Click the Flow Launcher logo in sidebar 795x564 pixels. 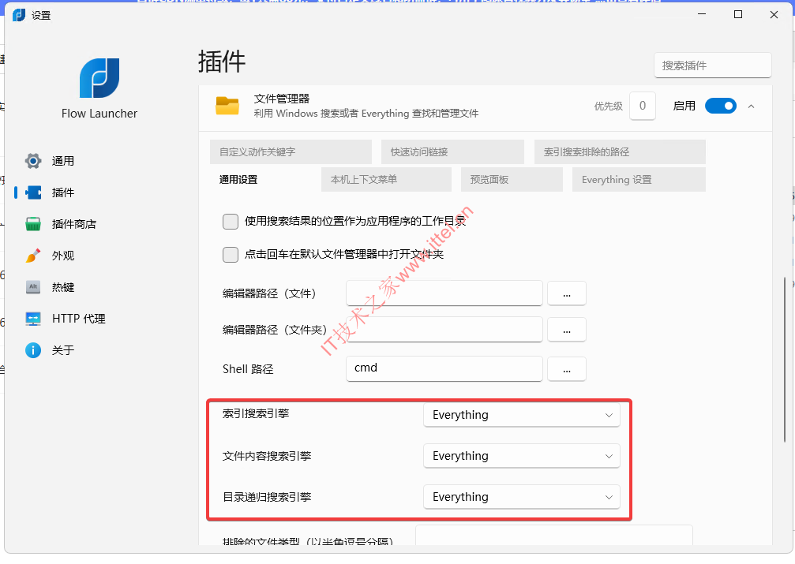coord(99,78)
